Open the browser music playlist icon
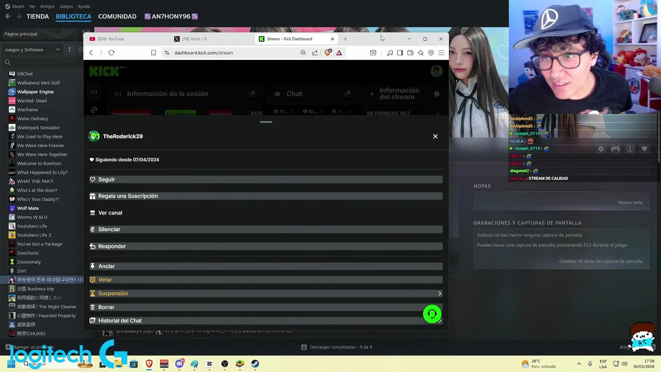Screen dimensions: 661x372 [x=390, y=53]
